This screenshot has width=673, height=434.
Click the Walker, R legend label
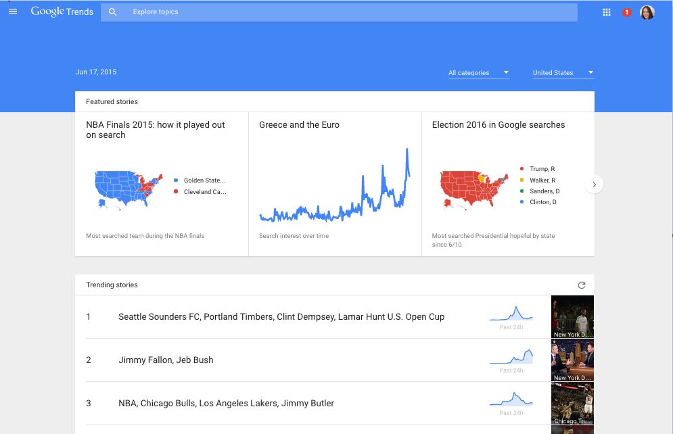pos(542,180)
